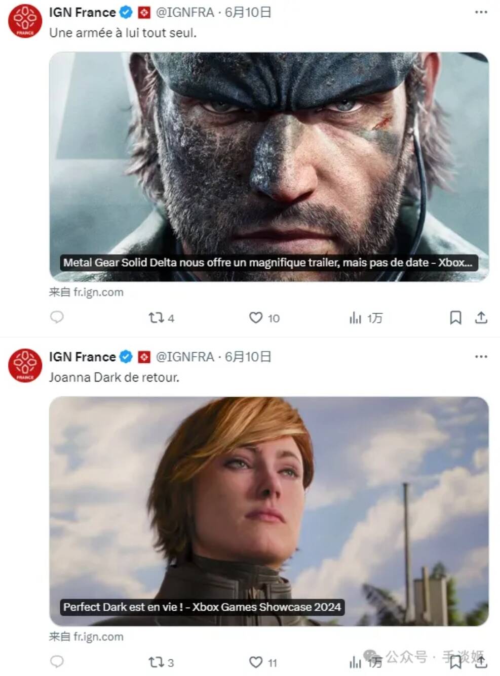The height and width of the screenshot is (676, 500).
Task: Open the 6月10日 timestamp of the first tweet
Action: click(248, 12)
